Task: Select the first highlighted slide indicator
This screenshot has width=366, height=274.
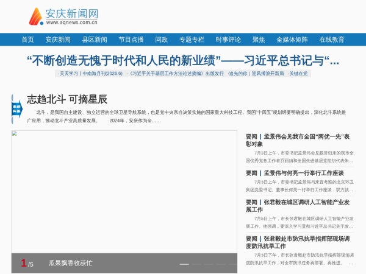Action: pos(184,264)
